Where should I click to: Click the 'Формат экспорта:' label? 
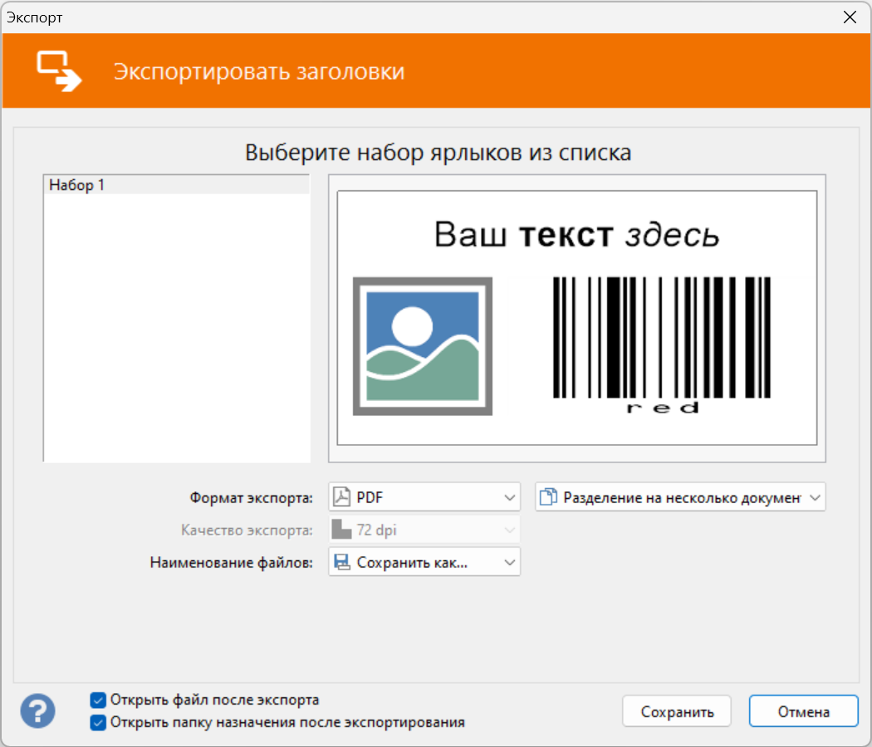click(x=252, y=497)
